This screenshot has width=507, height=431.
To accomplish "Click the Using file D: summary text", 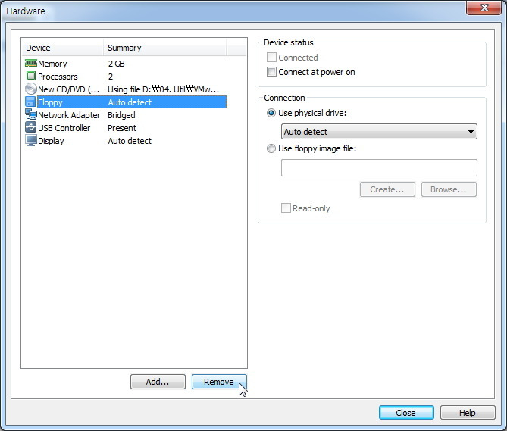I will 163,89.
